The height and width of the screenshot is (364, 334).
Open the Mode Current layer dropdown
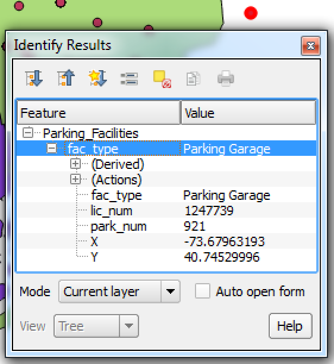[x=119, y=291]
